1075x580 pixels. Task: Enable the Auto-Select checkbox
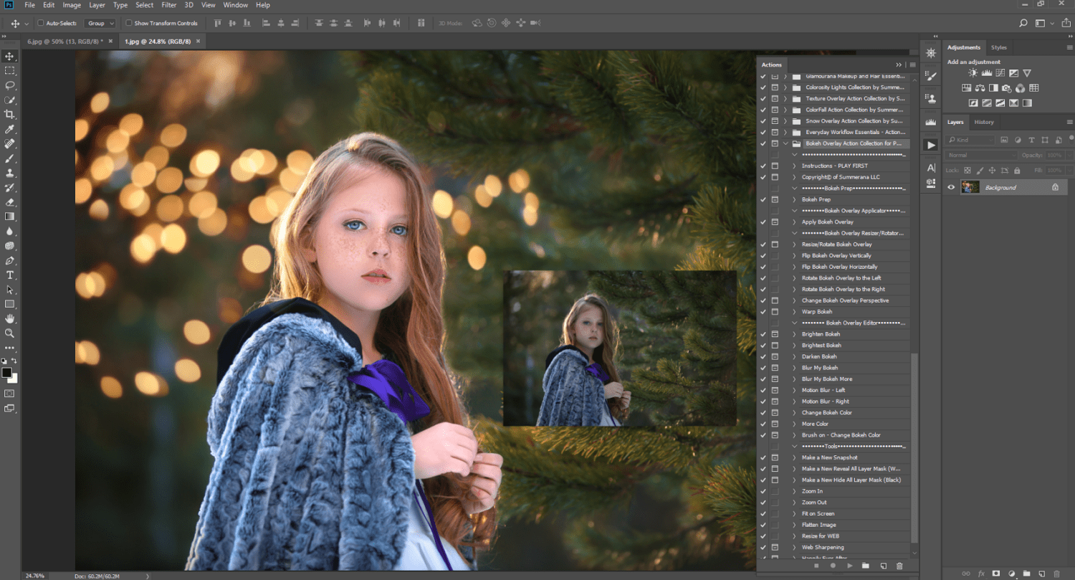41,22
